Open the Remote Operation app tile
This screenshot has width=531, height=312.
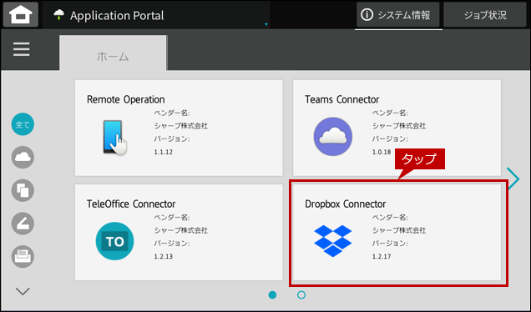tap(179, 128)
